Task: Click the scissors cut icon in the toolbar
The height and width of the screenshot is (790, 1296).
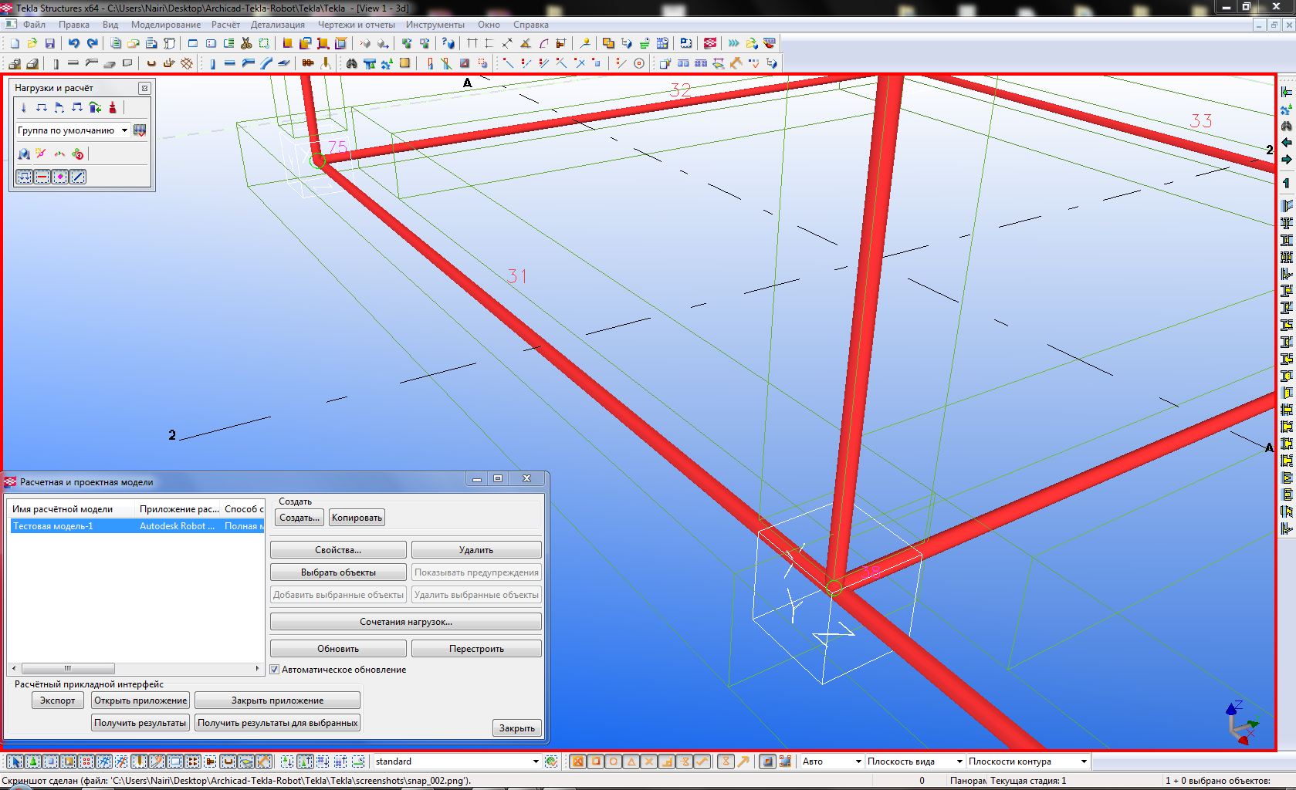Action: click(x=246, y=44)
